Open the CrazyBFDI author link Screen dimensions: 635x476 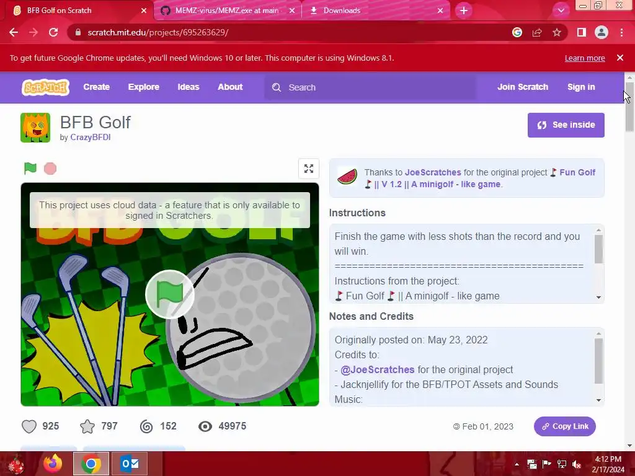point(91,137)
